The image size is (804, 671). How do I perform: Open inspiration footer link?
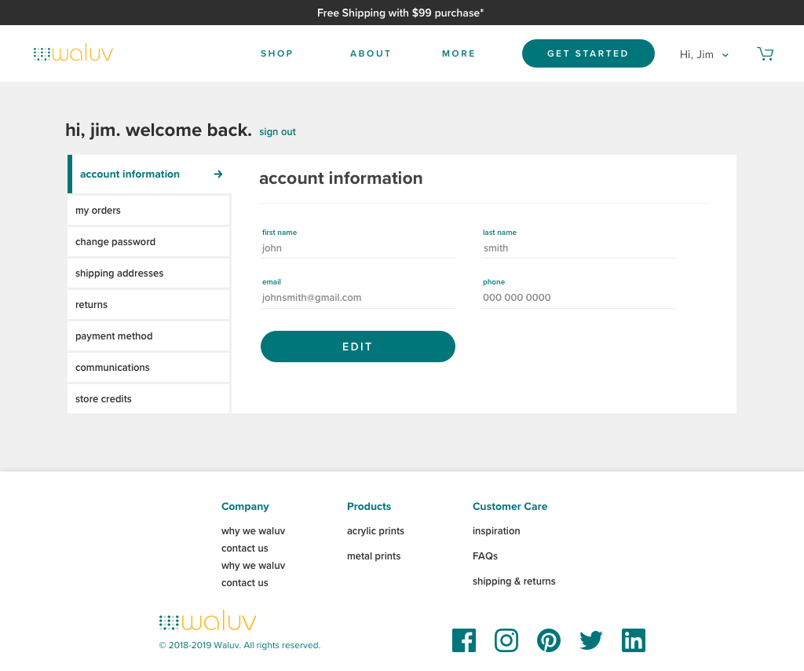(x=496, y=531)
